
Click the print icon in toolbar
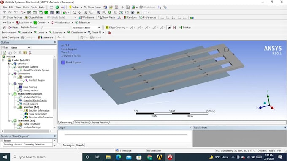pyautogui.click(x=138, y=12)
